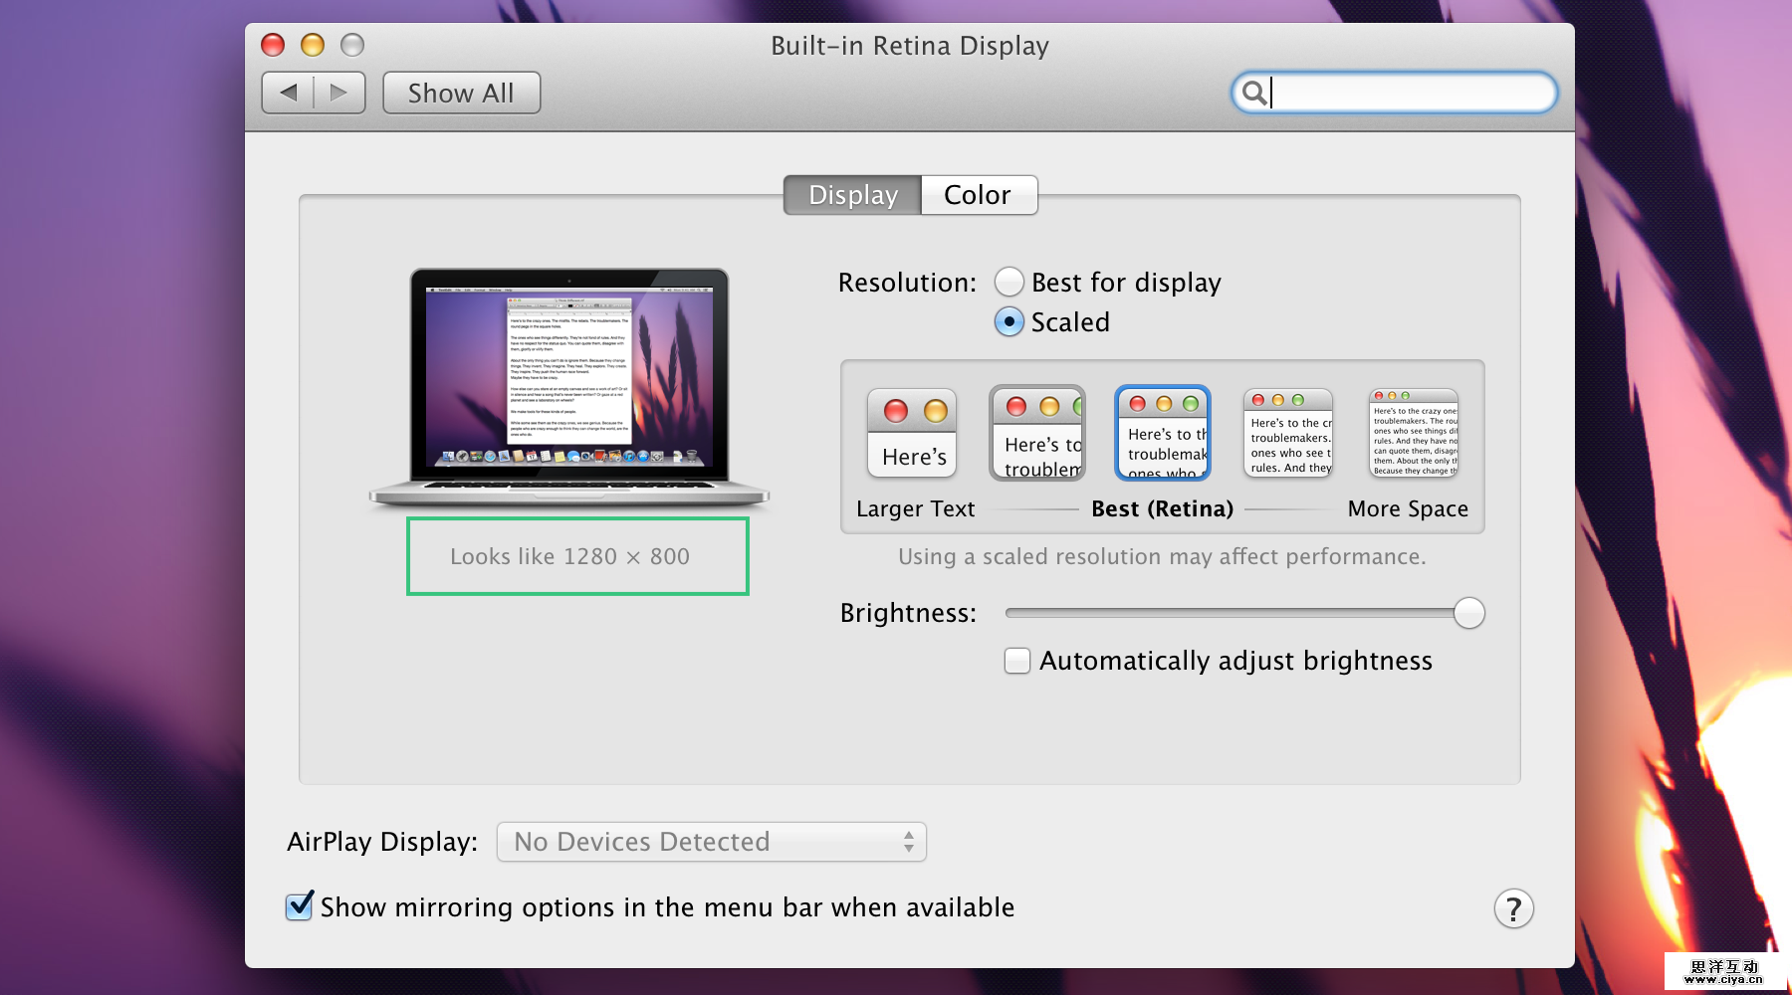
Task: Select the Scaled resolution radio button
Action: tap(1009, 322)
